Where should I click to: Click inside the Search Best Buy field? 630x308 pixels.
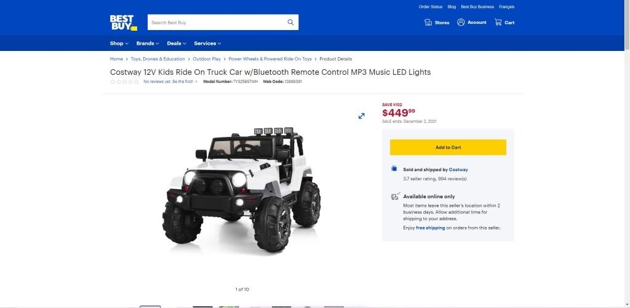pos(217,23)
